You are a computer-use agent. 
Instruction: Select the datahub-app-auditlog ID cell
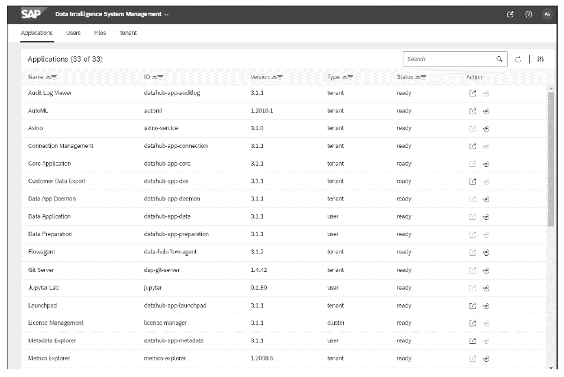pos(172,93)
